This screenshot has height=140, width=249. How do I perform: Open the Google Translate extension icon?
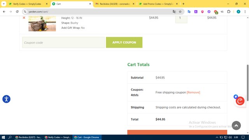point(189,12)
